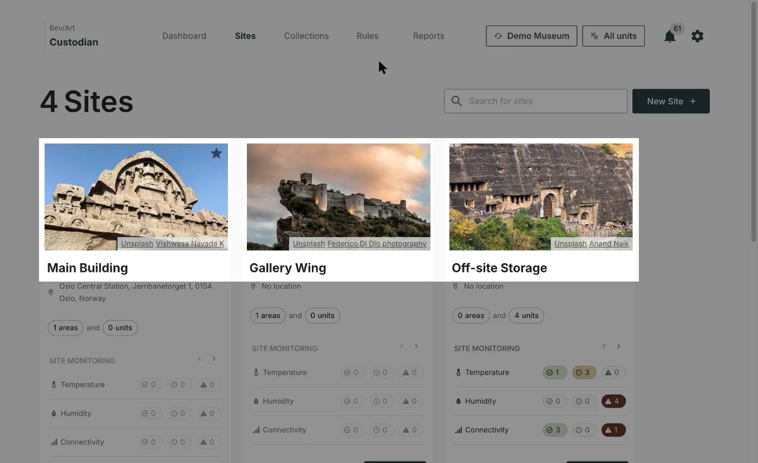Open the Dashboard tab

[x=184, y=36]
